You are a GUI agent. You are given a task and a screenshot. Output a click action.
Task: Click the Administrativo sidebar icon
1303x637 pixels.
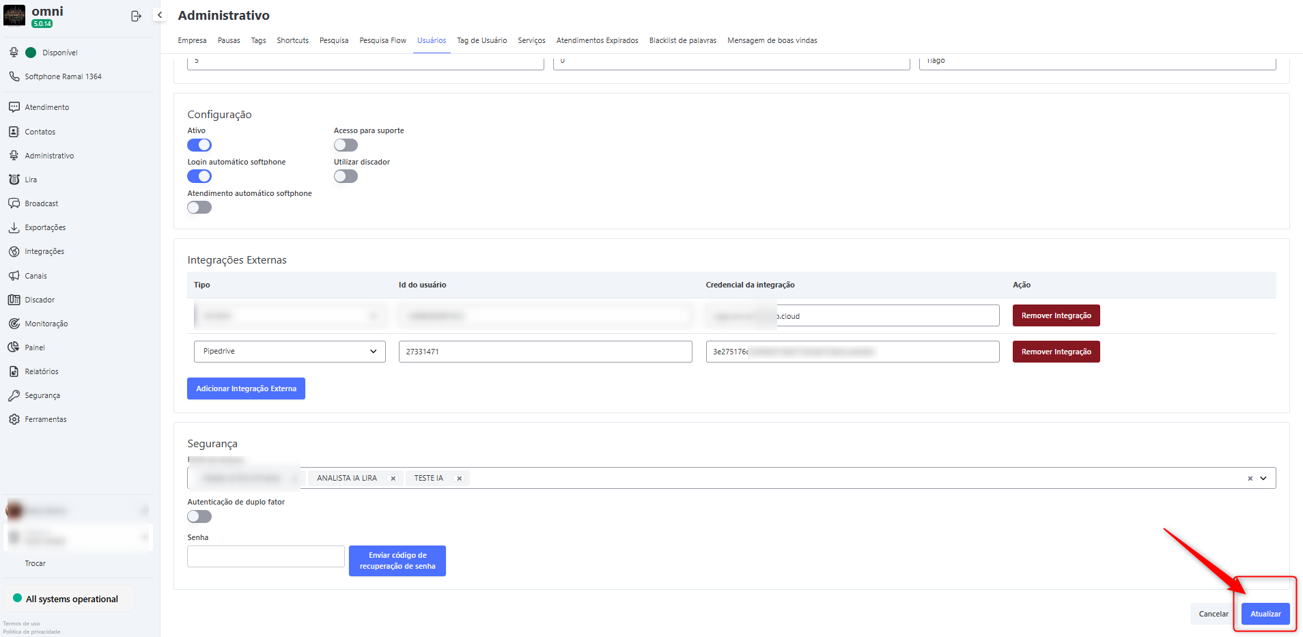[14, 156]
